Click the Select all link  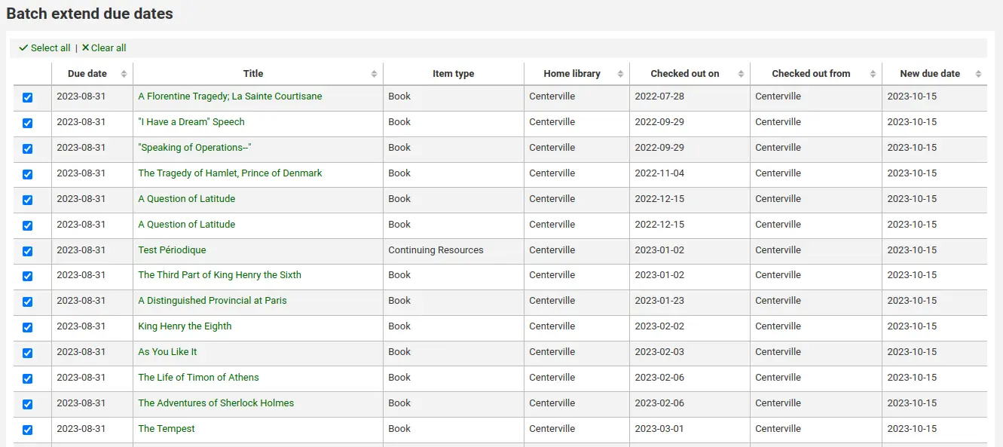[x=44, y=47]
